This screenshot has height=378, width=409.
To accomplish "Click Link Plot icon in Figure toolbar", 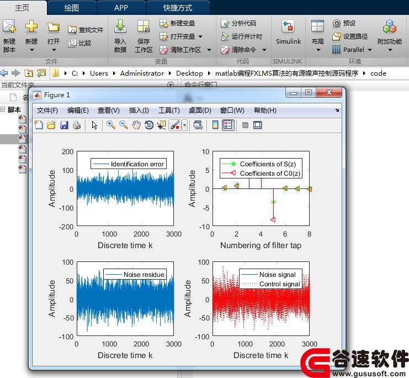I will (198, 125).
